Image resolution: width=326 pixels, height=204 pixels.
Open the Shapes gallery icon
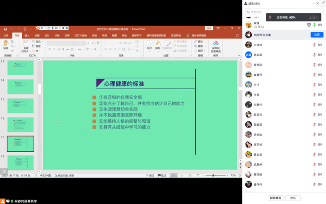pos(149,44)
